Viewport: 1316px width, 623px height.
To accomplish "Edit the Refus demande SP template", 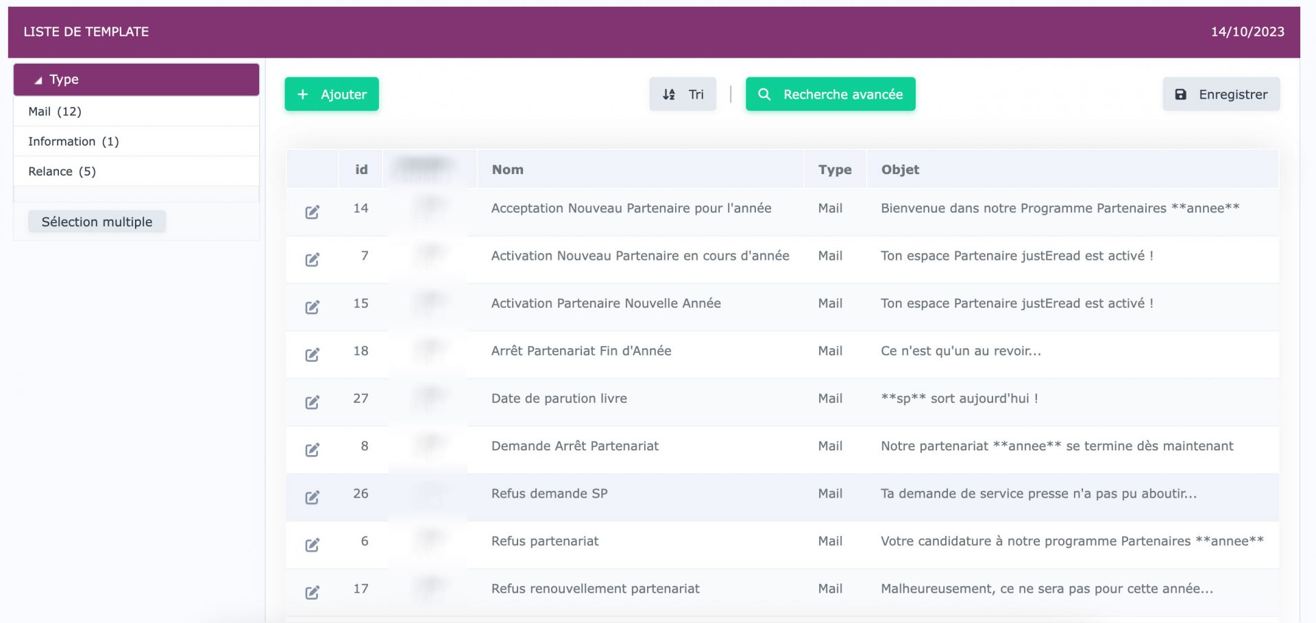I will pos(312,498).
